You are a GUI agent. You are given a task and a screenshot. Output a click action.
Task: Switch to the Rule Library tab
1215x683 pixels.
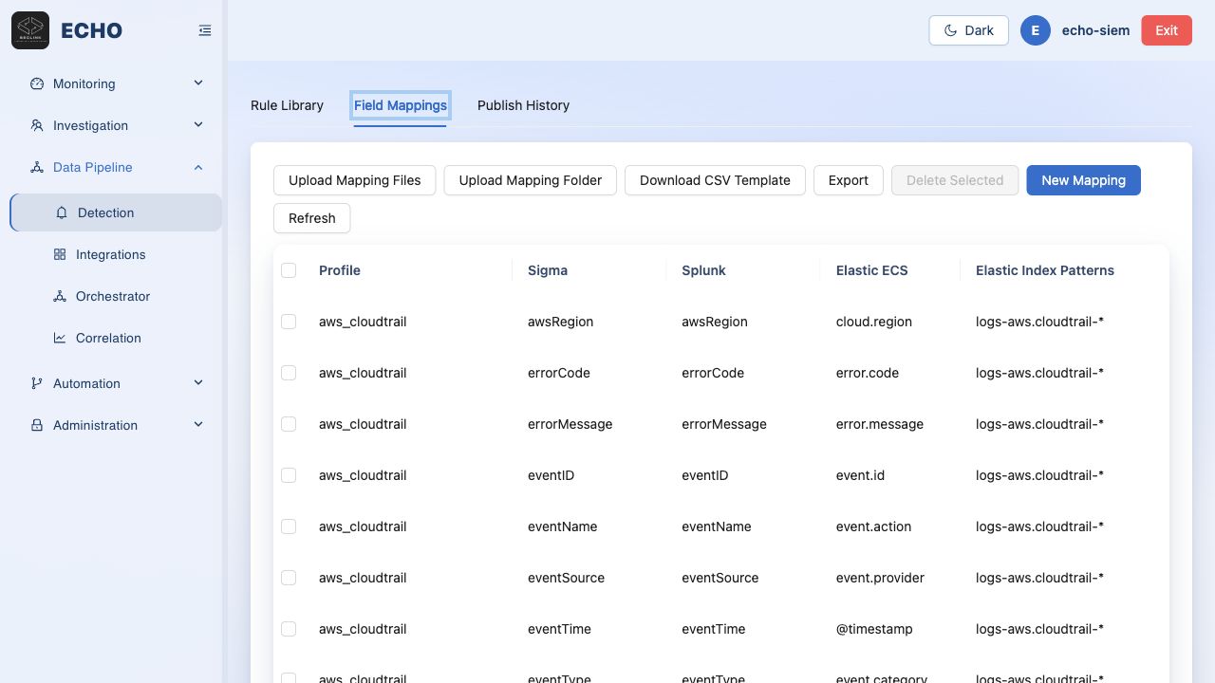287,105
